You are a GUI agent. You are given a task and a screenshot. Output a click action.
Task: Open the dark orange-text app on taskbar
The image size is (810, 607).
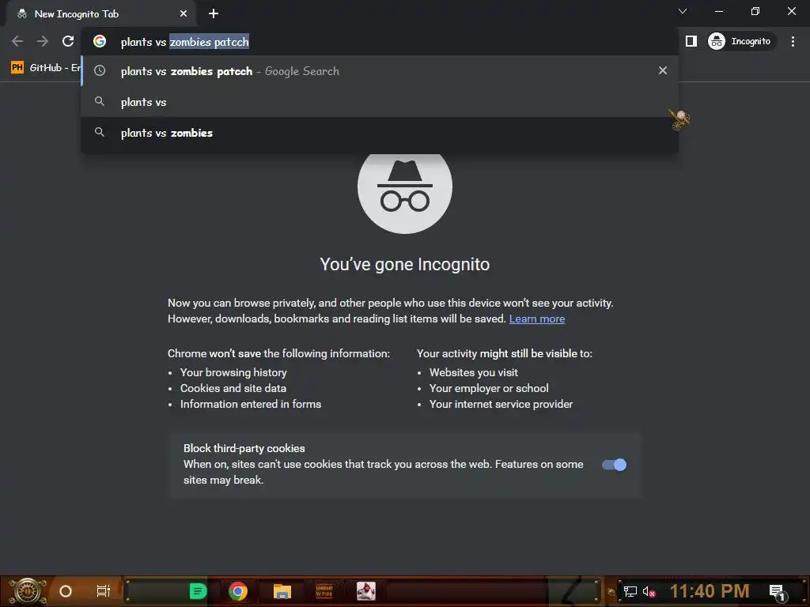[x=324, y=591]
